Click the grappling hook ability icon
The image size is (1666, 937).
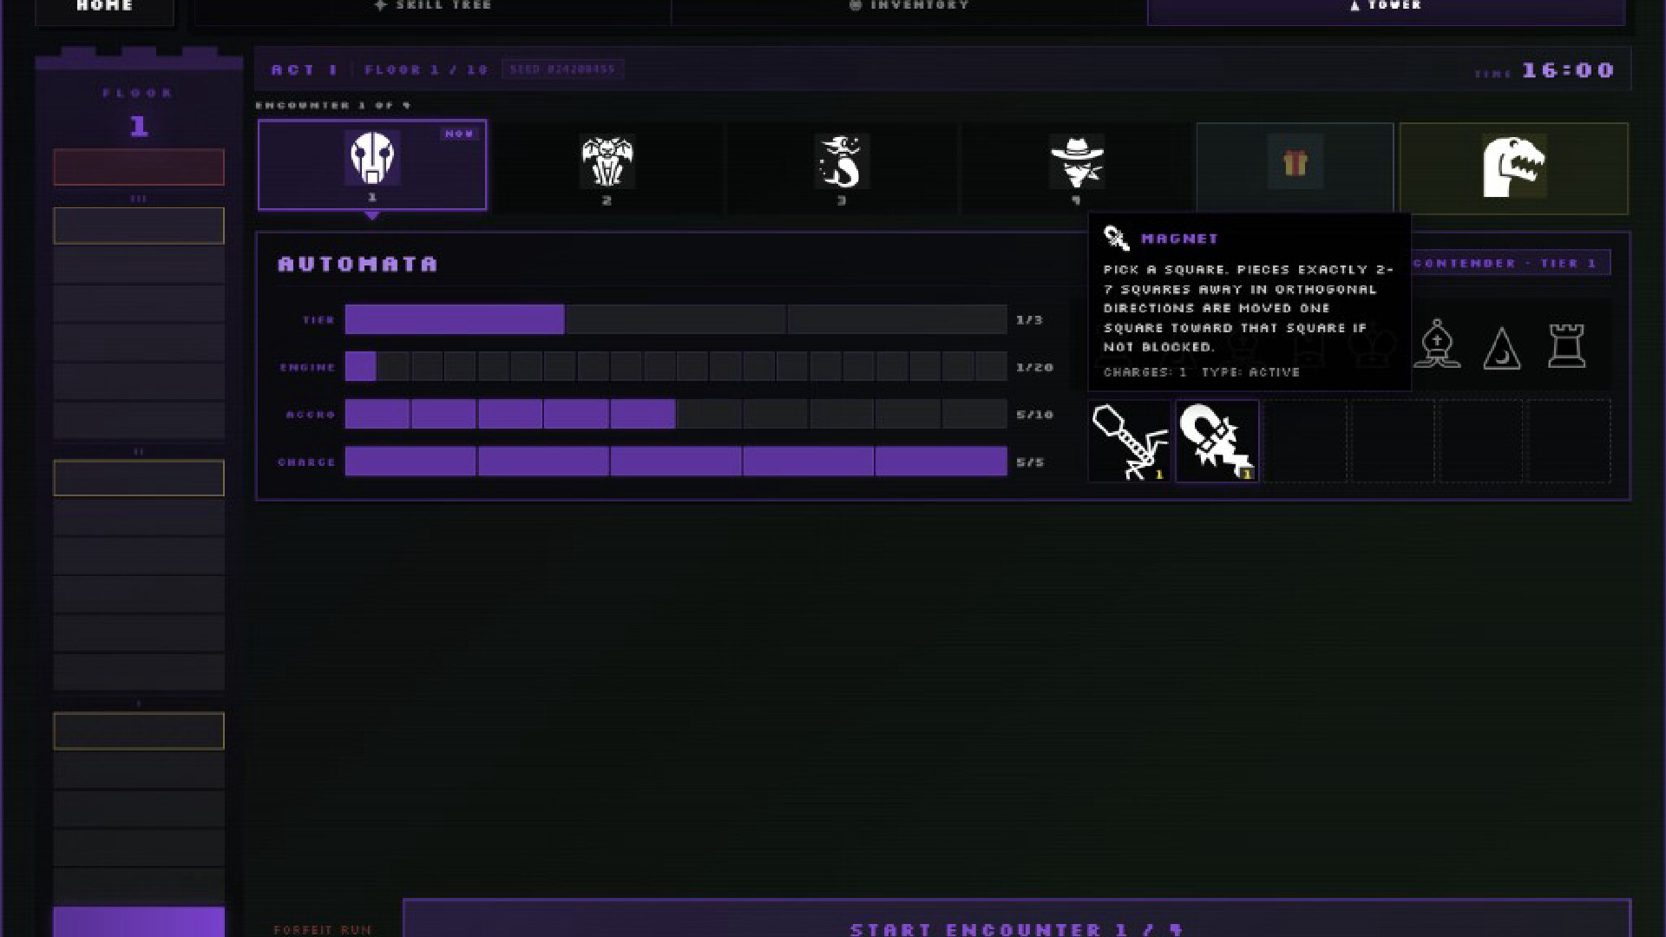point(1129,441)
